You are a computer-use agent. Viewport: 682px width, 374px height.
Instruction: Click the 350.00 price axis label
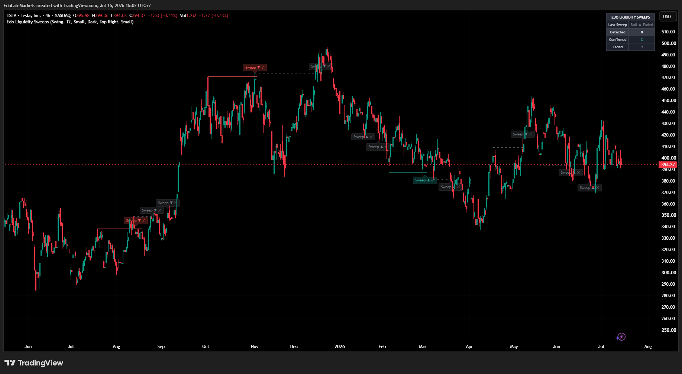coord(668,215)
